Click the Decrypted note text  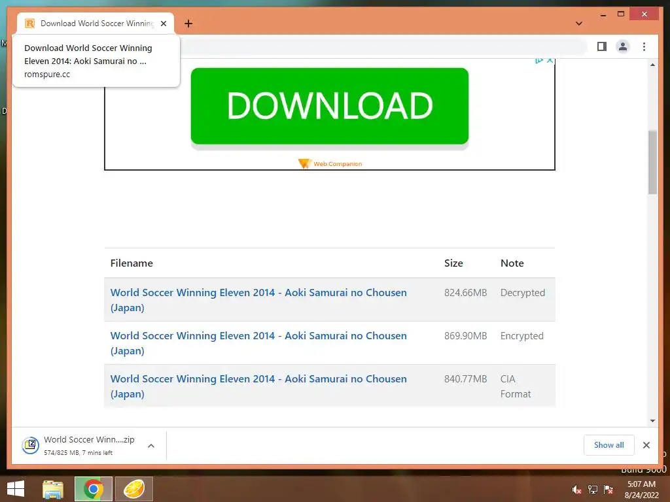coord(523,293)
